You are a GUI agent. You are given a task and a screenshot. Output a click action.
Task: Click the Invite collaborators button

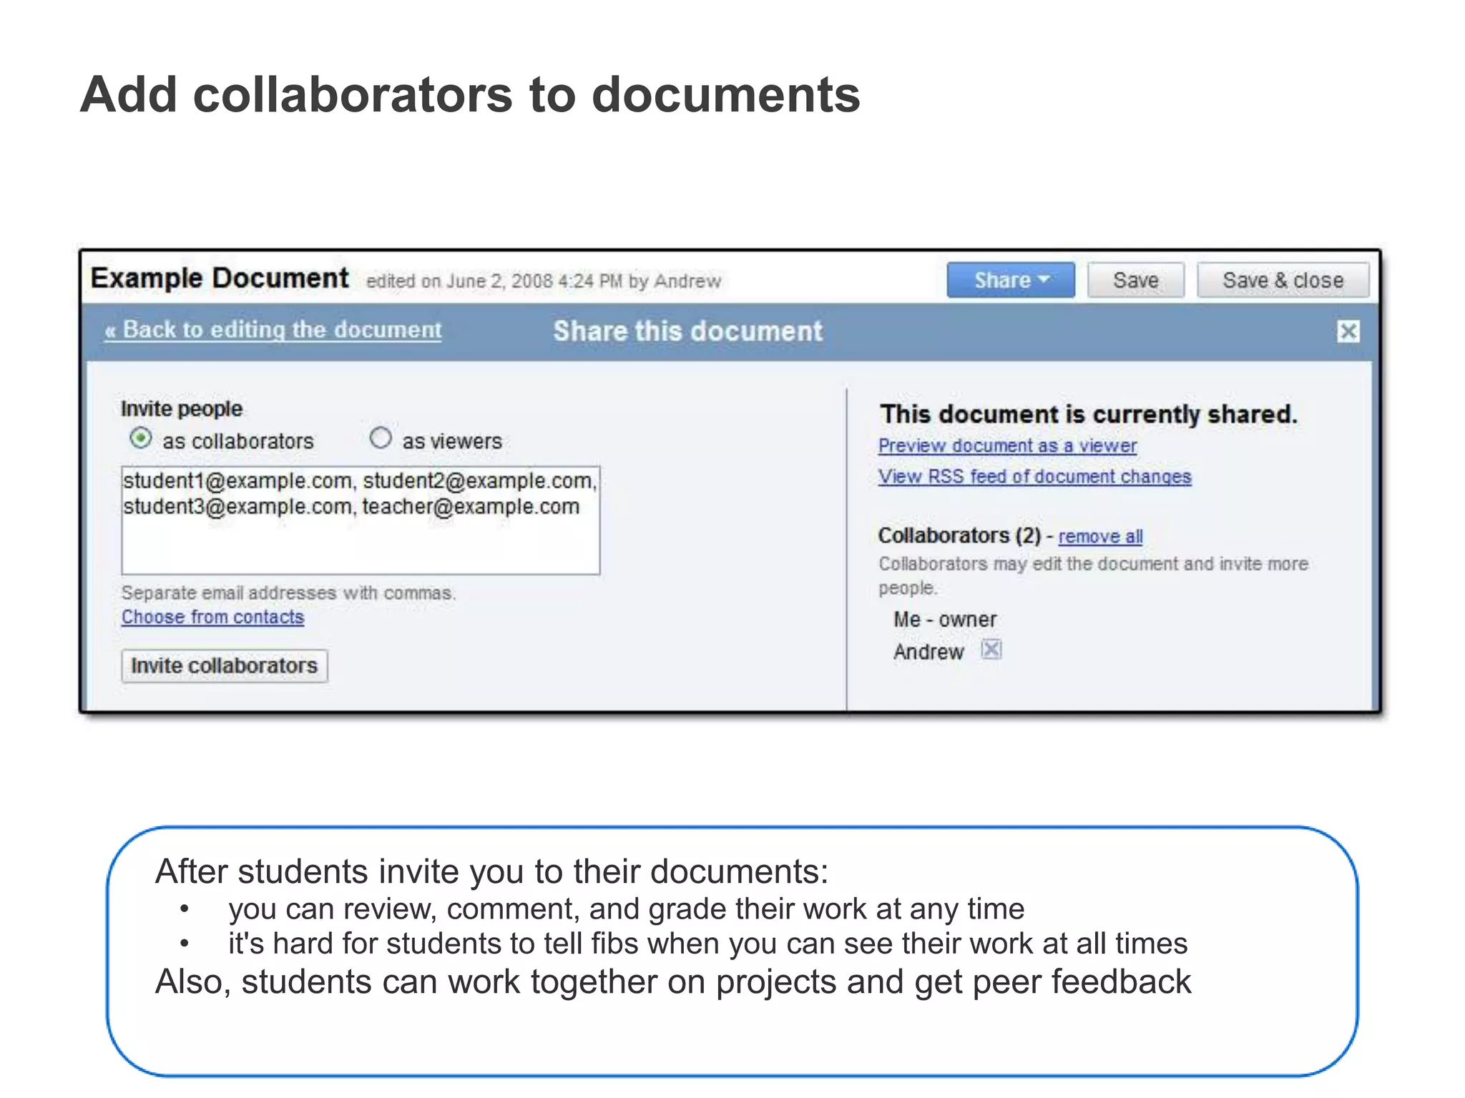(225, 666)
